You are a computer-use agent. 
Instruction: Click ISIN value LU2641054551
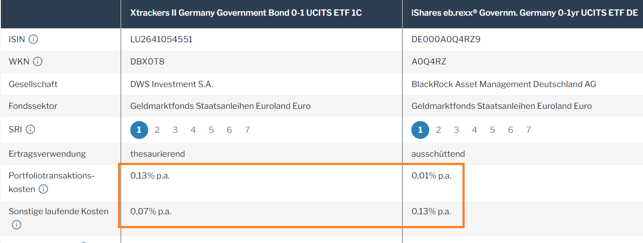(161, 40)
